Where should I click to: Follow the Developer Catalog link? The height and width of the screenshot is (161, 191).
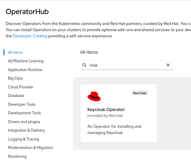coord(30,36)
